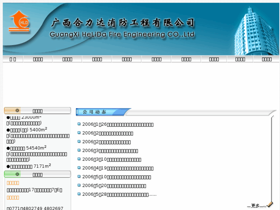Image resolution: width=280 pixels, height=210 pixels.
Task: Click the 更多 (more) link
Action: 255,205
